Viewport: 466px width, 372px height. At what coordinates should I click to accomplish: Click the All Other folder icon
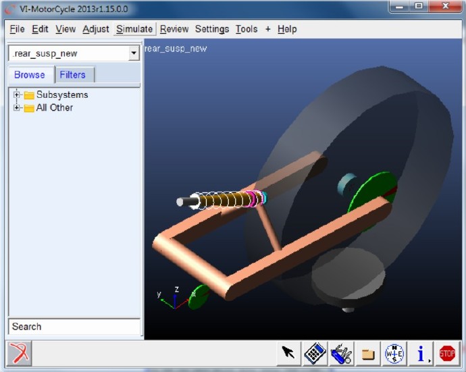click(x=29, y=108)
